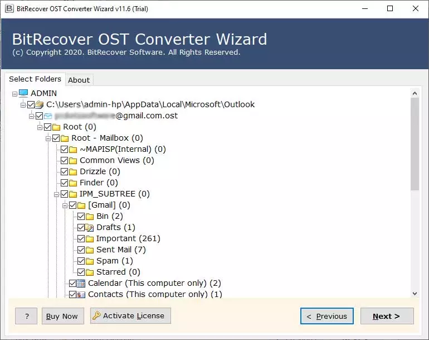Uncheck the Common Views checkbox

pos(64,160)
